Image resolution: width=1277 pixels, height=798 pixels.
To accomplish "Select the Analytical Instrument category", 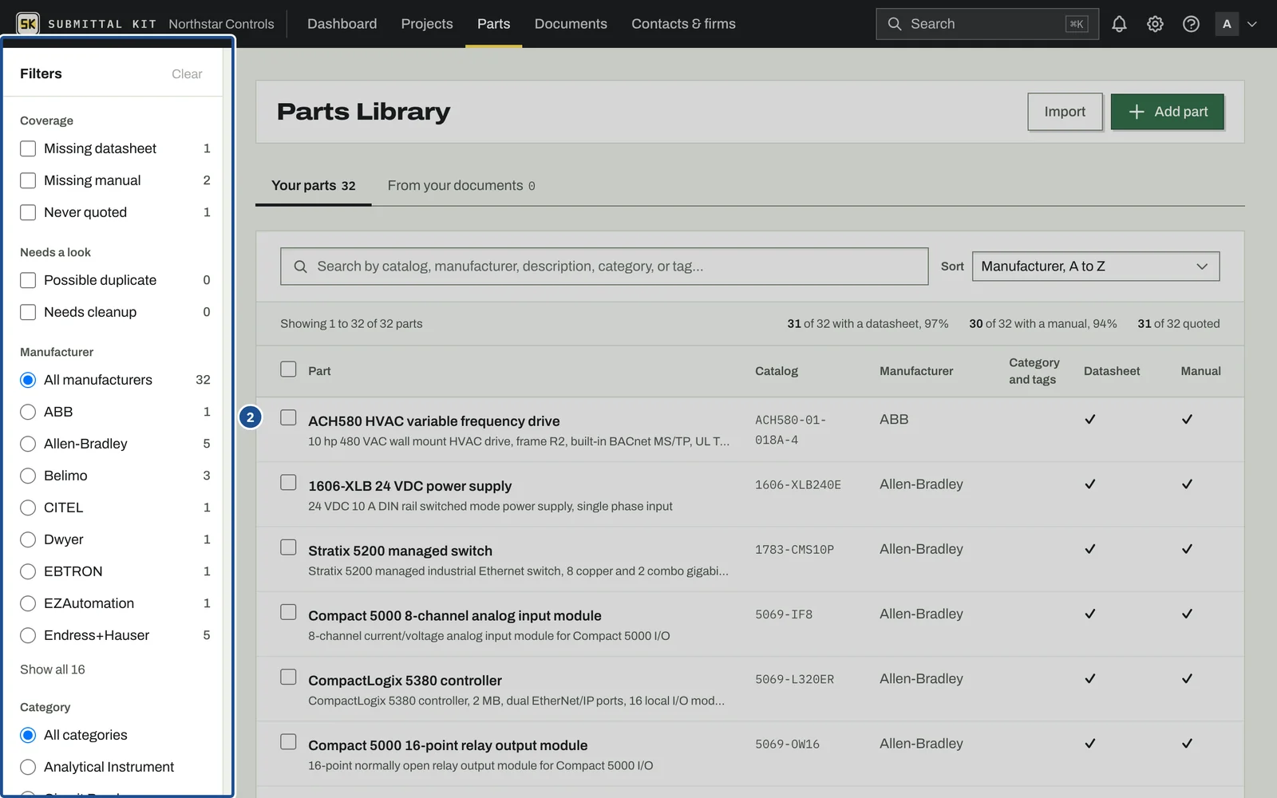I will (28, 767).
